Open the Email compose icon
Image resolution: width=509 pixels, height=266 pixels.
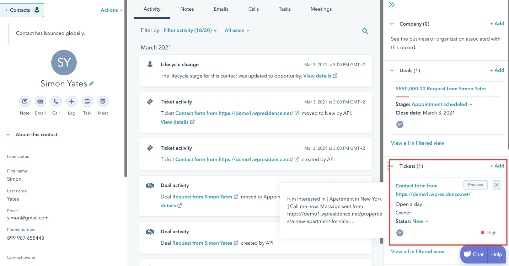40,101
